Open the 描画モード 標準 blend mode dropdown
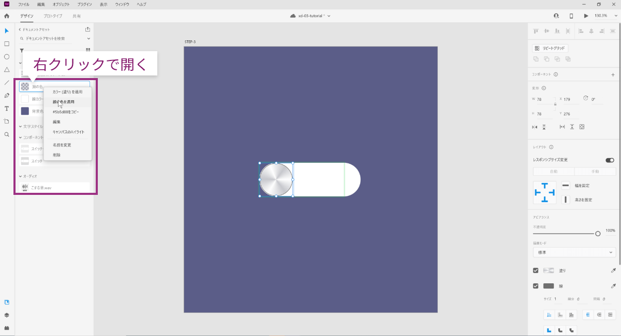The height and width of the screenshot is (336, 621). tap(574, 252)
